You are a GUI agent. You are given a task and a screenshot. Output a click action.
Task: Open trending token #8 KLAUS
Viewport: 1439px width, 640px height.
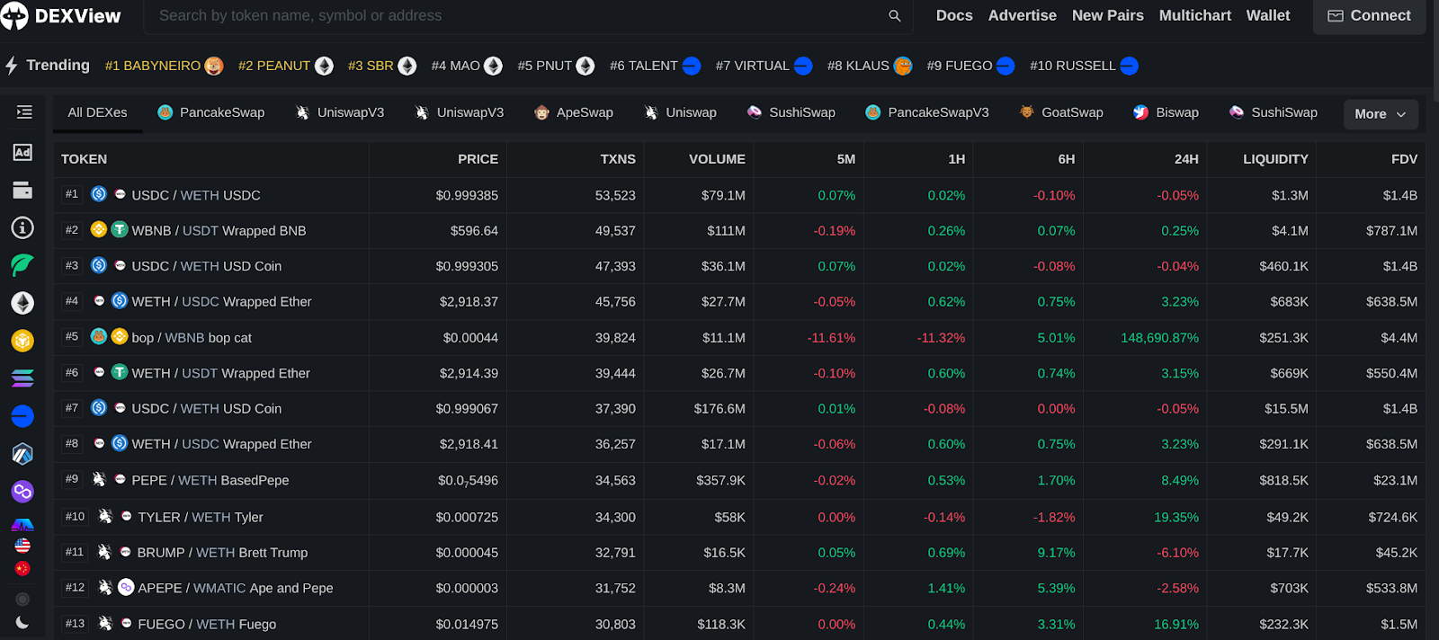(870, 66)
